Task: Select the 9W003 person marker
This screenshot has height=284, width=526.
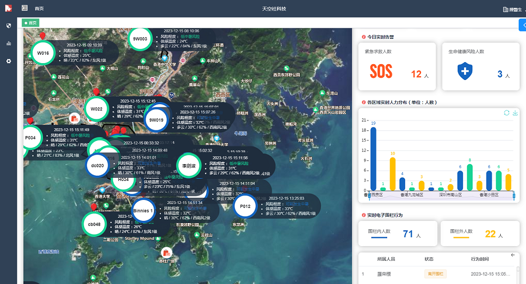Action: click(140, 39)
